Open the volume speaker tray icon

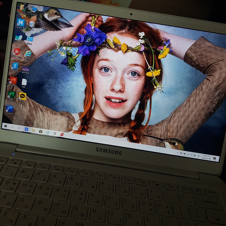point(191,155)
